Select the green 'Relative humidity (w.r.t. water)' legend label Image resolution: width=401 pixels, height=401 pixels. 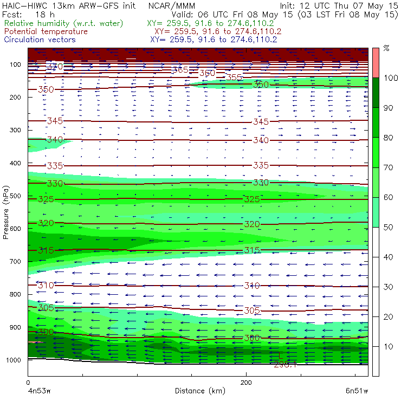point(63,23)
